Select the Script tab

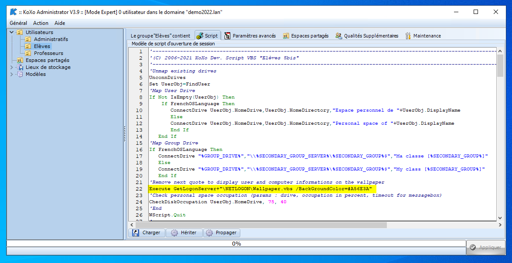point(208,36)
